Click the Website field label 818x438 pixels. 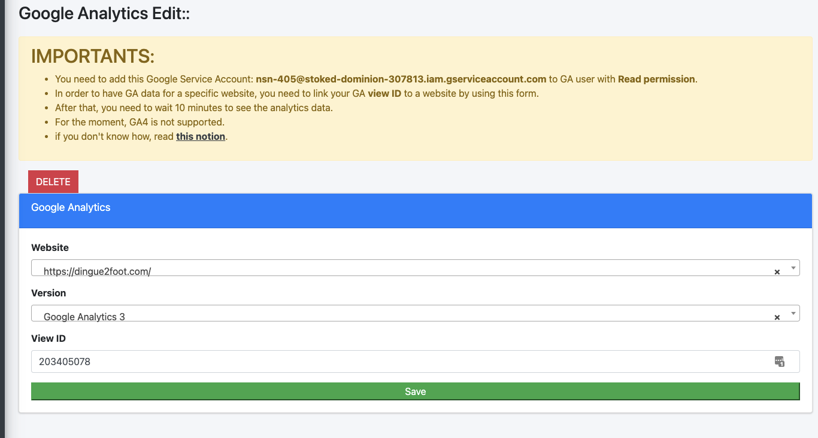[x=50, y=247]
